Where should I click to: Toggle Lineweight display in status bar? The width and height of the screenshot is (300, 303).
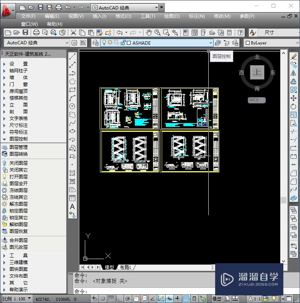[177, 298]
